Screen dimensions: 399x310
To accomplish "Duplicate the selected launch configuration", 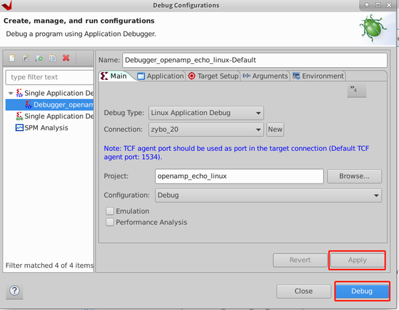I will (x=53, y=58).
